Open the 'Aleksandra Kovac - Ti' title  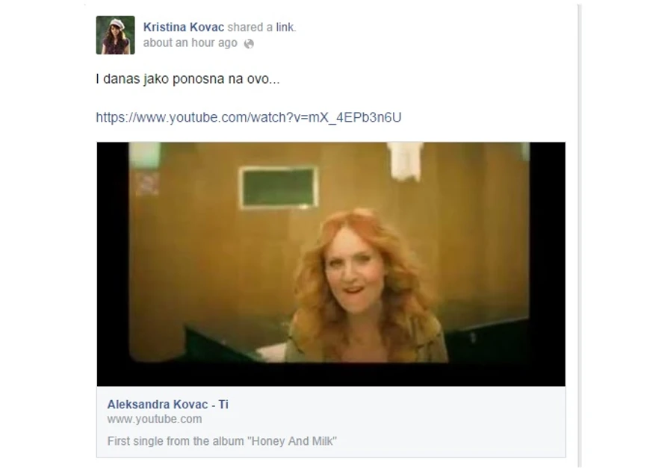tap(167, 405)
